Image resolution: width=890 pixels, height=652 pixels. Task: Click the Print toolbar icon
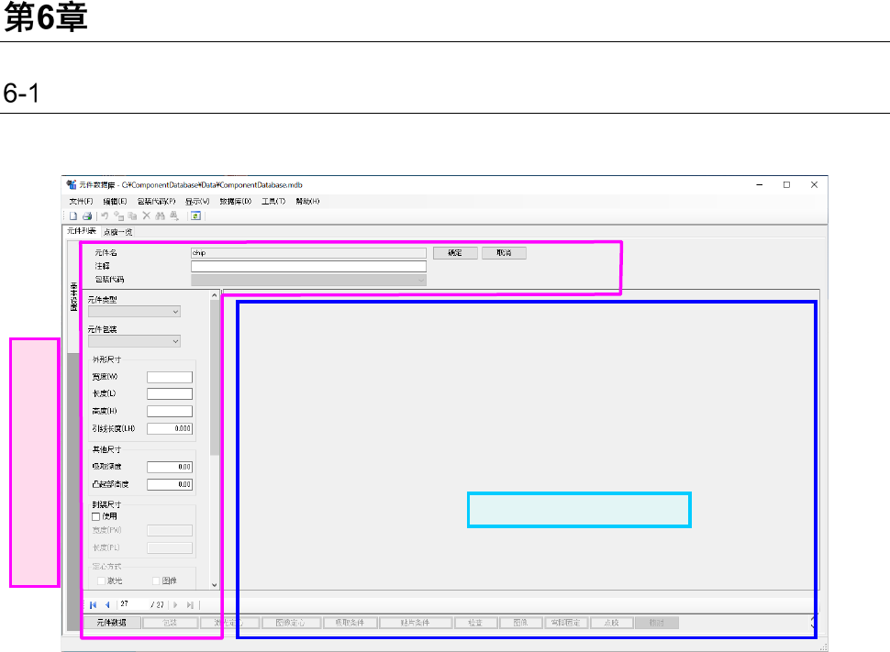click(x=87, y=216)
